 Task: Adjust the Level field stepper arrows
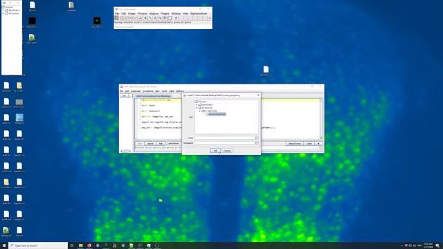pyautogui.click(x=257, y=138)
